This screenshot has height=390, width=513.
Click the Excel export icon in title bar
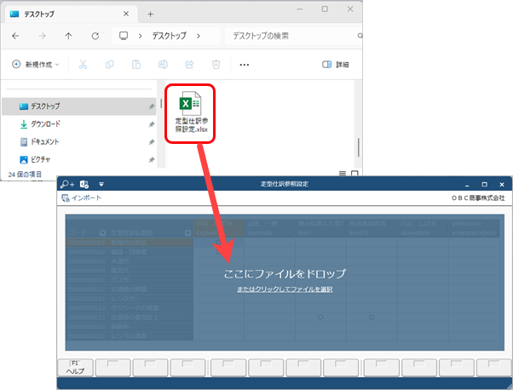click(x=84, y=185)
